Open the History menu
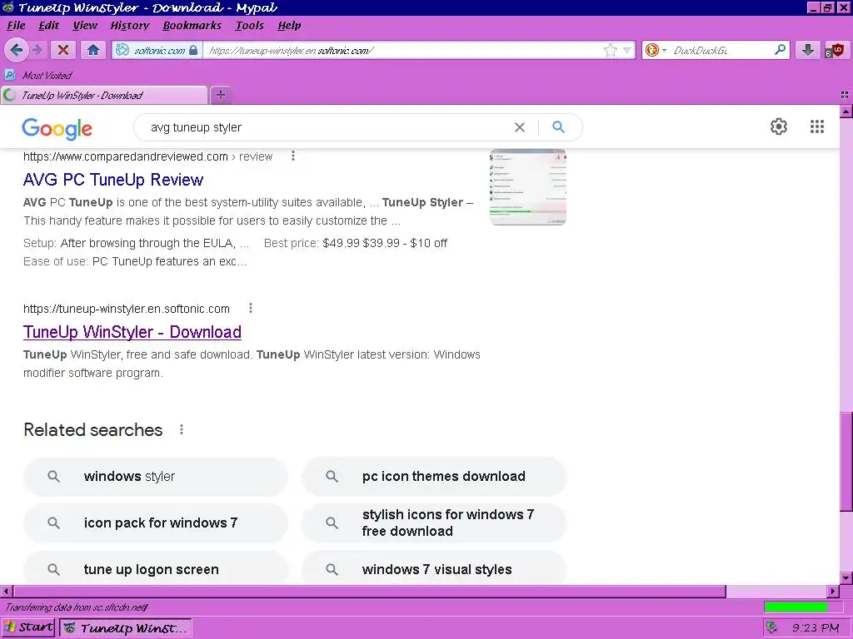853x639 pixels. [x=129, y=26]
